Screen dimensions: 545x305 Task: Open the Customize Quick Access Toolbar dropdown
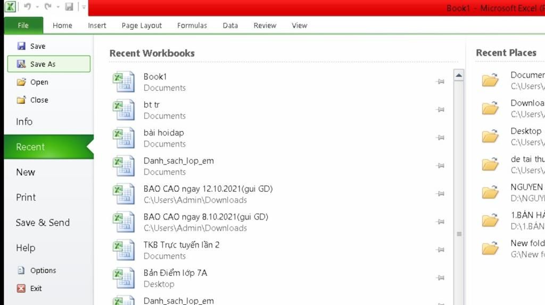(84, 7)
